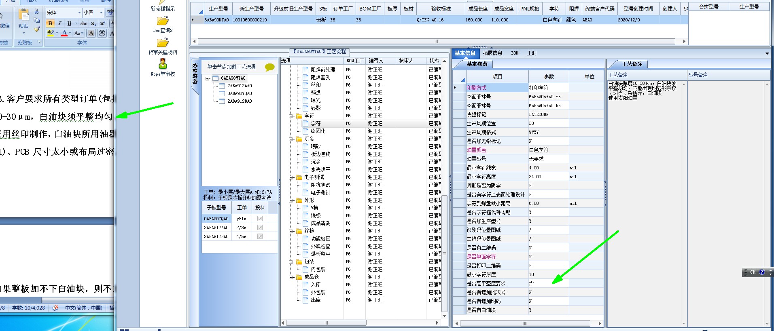Click the help question mark in language bar
Image resolution: width=774 pixels, height=331 pixels.
(762, 272)
